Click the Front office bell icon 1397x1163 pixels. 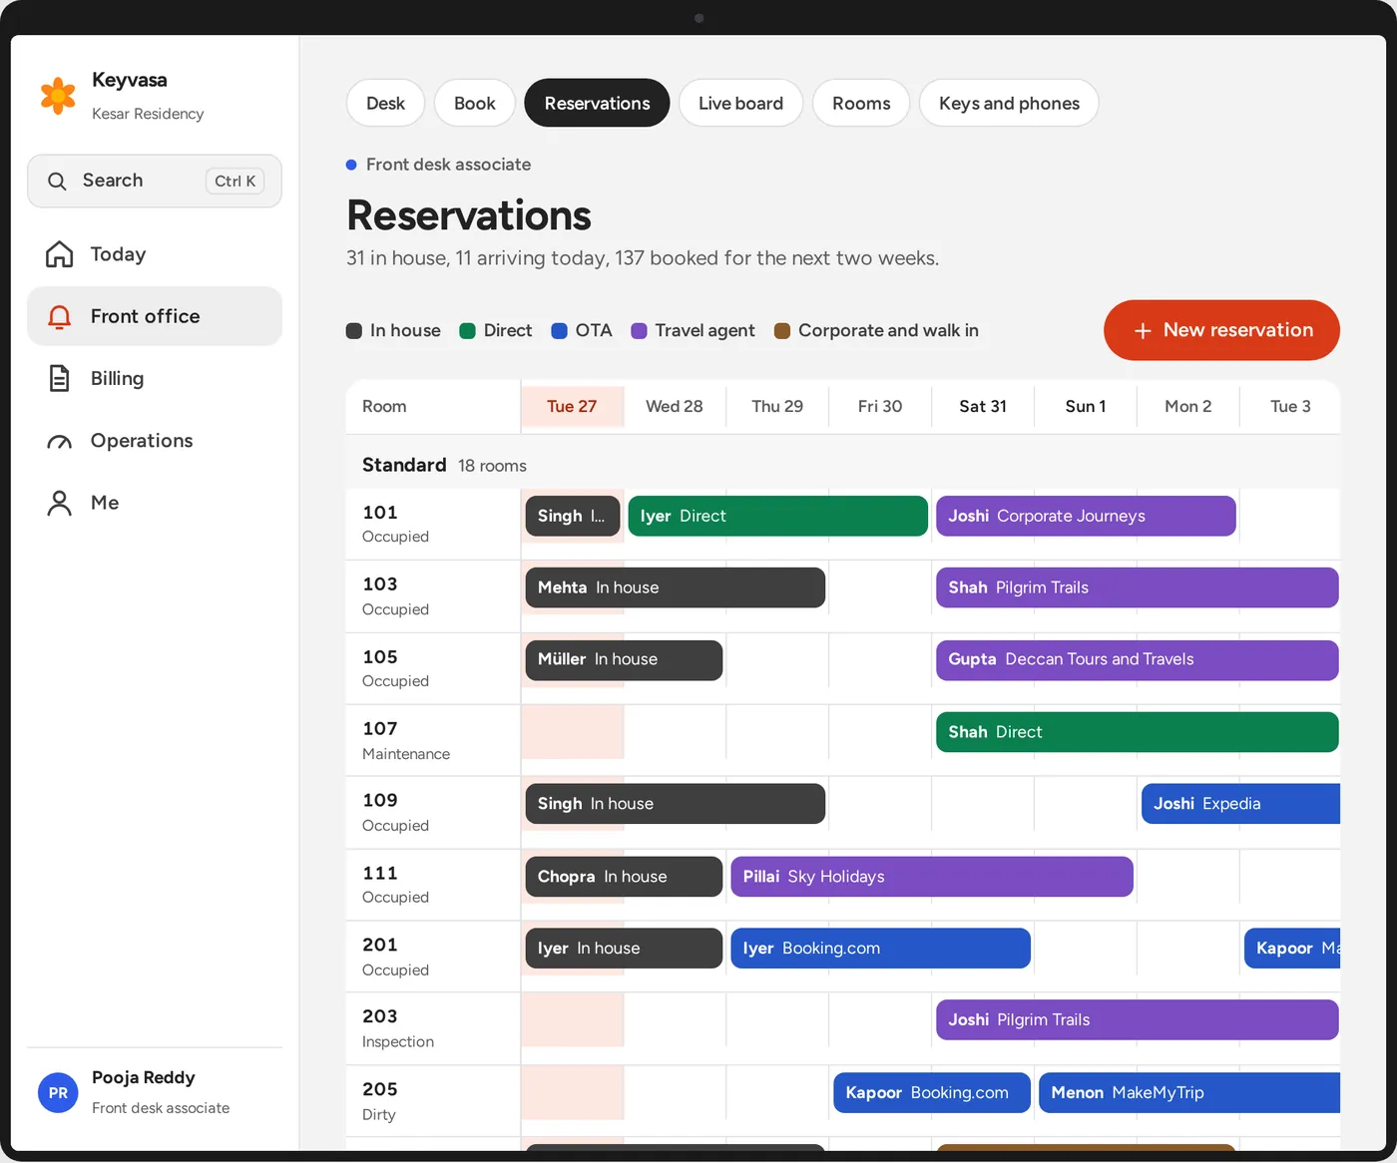click(x=60, y=316)
